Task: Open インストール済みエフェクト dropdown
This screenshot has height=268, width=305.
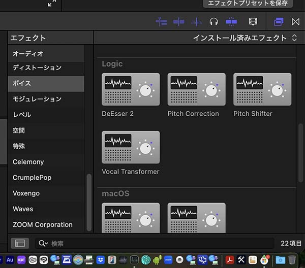Action: click(245, 38)
